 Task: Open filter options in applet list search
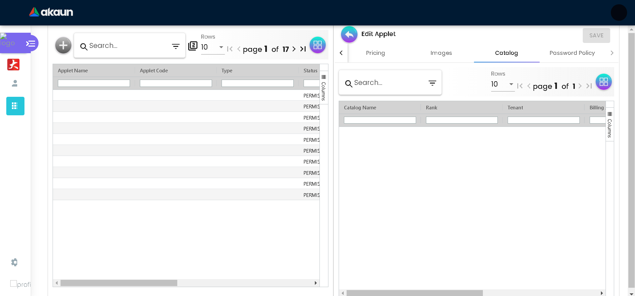(x=176, y=46)
